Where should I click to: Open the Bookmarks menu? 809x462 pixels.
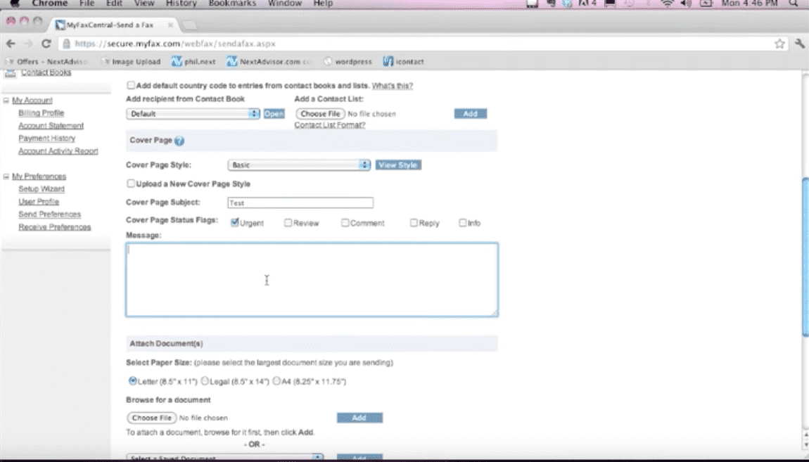point(232,4)
